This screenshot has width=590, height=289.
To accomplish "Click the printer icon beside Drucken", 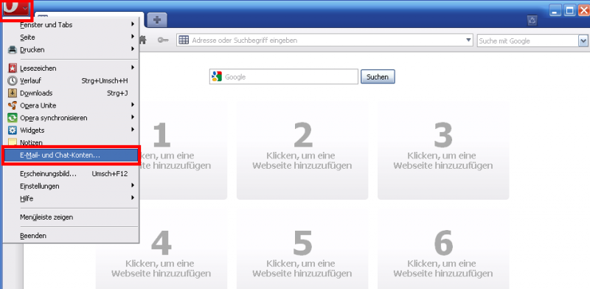I will pos(13,49).
